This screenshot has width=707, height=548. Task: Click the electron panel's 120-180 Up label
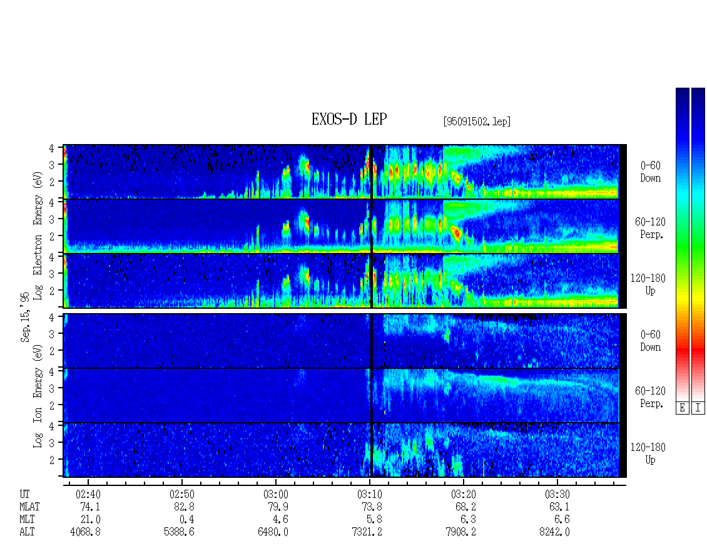(648, 284)
